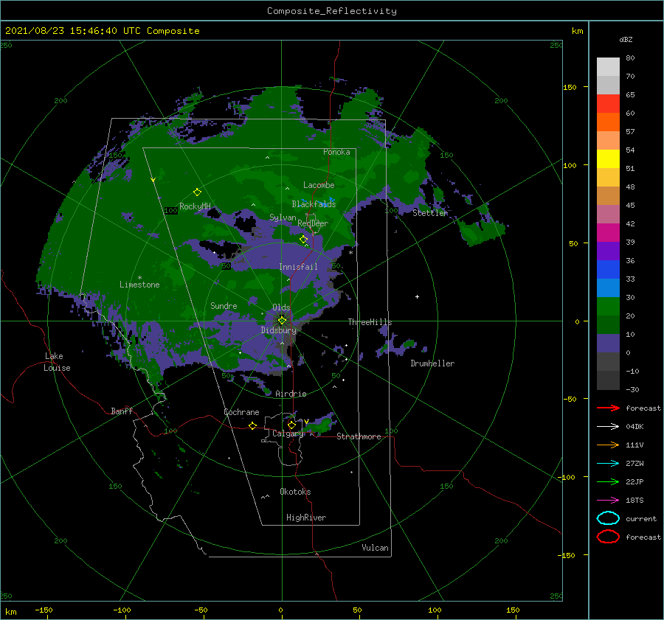Screen dimensions: 664x620
Task: Click the 111V legend text
Action: pyautogui.click(x=634, y=445)
